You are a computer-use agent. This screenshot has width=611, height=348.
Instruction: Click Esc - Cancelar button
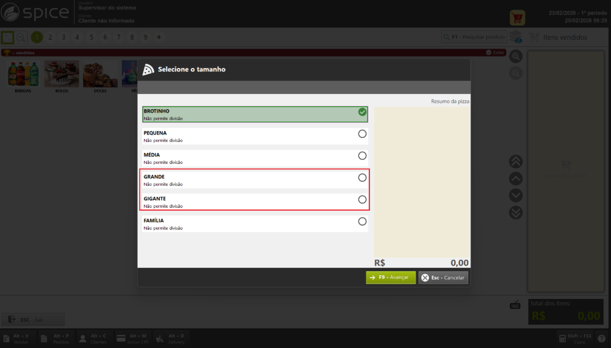click(x=443, y=278)
